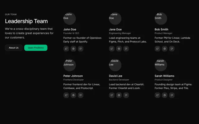Screen dimensions: 199x124
Task: Click the 'Former co-founder of Opendoor' bio
Action: tap(83, 40)
